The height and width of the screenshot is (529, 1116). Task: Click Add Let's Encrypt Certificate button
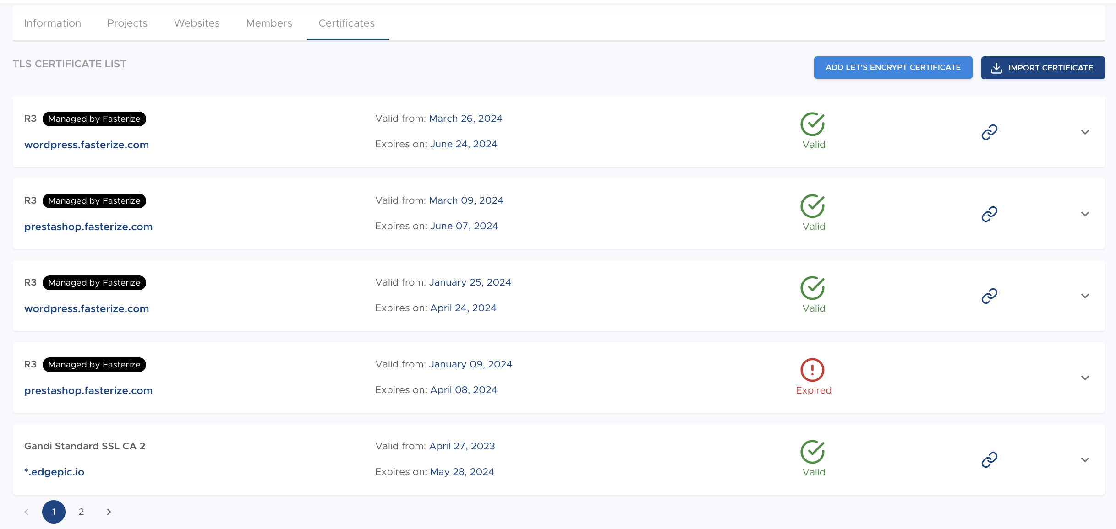tap(893, 68)
